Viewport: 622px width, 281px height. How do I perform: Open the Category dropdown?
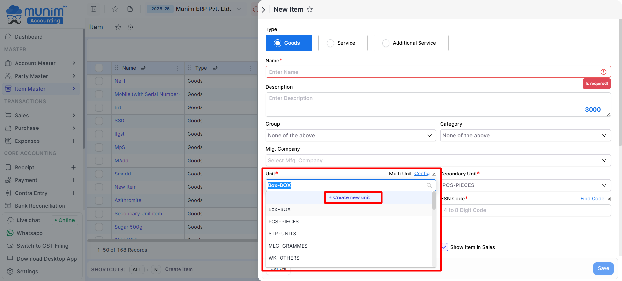click(x=525, y=136)
